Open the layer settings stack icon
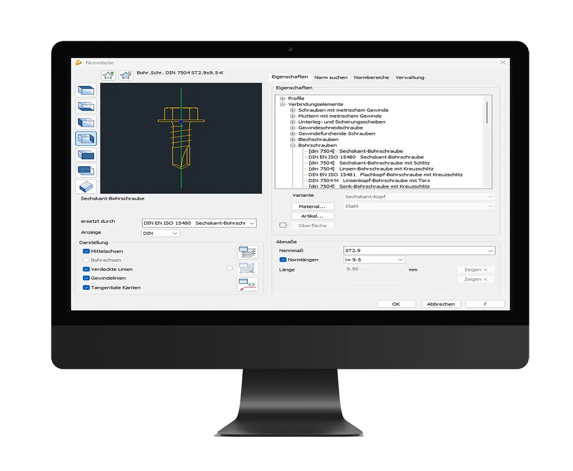Screen dimensions: 573x471 [x=247, y=252]
